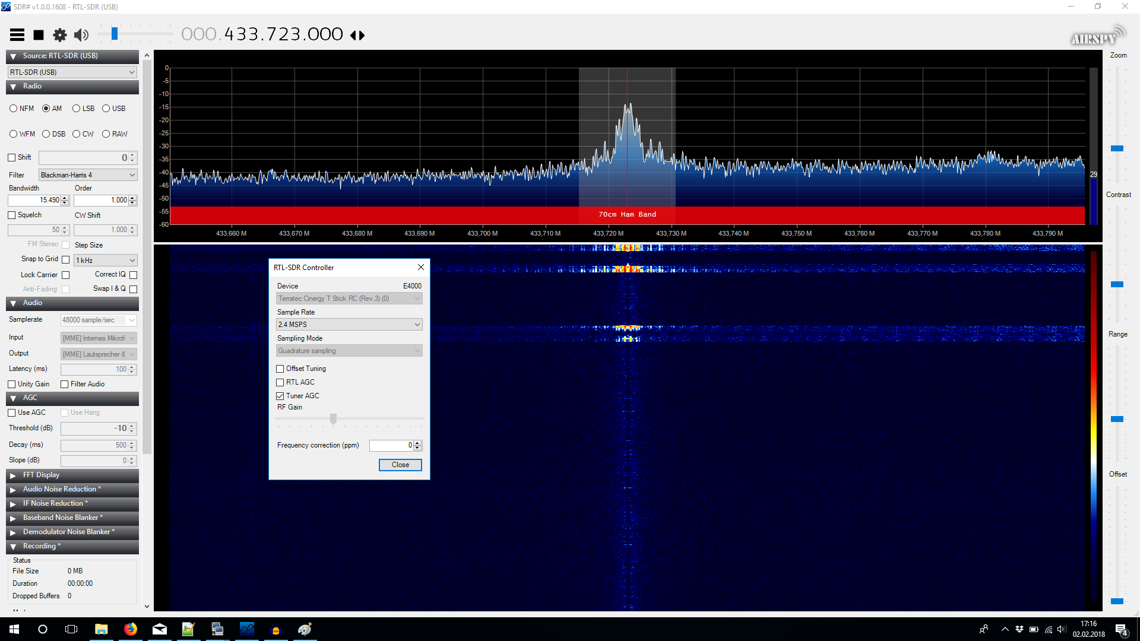Enable Offset Tuning checkbox
1140x641 pixels.
(x=280, y=369)
